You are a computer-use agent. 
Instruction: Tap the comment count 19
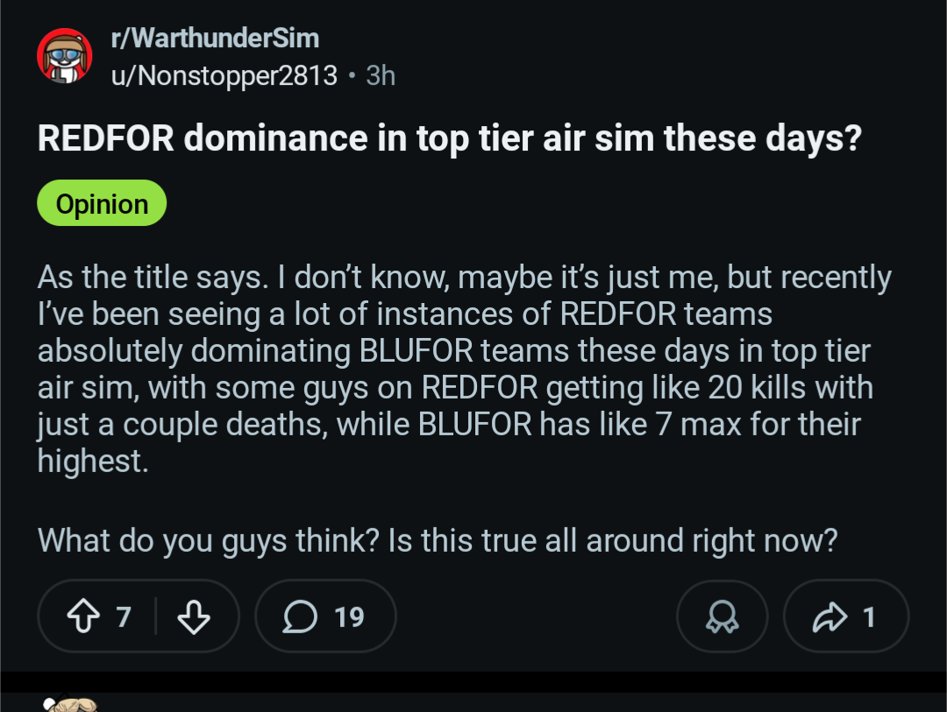pos(349,617)
